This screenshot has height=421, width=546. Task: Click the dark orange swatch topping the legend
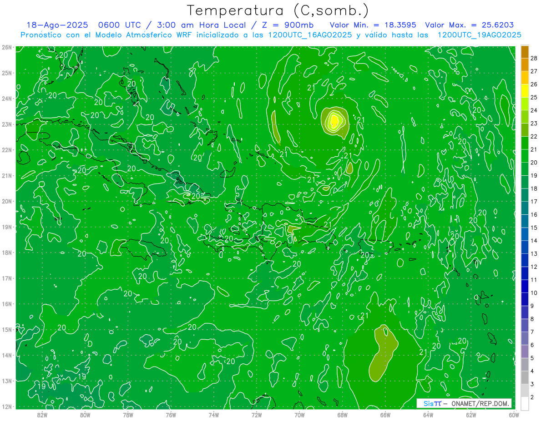525,52
